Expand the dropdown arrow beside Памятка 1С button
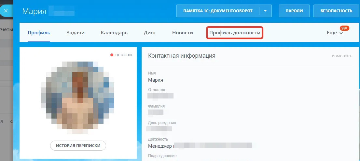This screenshot has height=161, width=360. coord(265,11)
